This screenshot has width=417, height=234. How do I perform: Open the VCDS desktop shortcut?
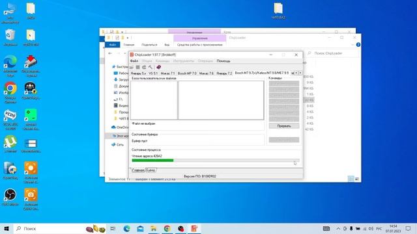[10, 119]
